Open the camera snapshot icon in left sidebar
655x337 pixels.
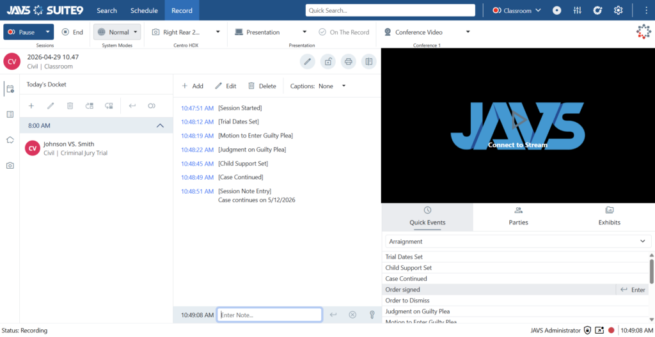10,166
